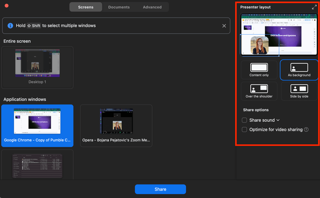Select the As background layout icon
This screenshot has width=320, height=198.
coord(299,70)
